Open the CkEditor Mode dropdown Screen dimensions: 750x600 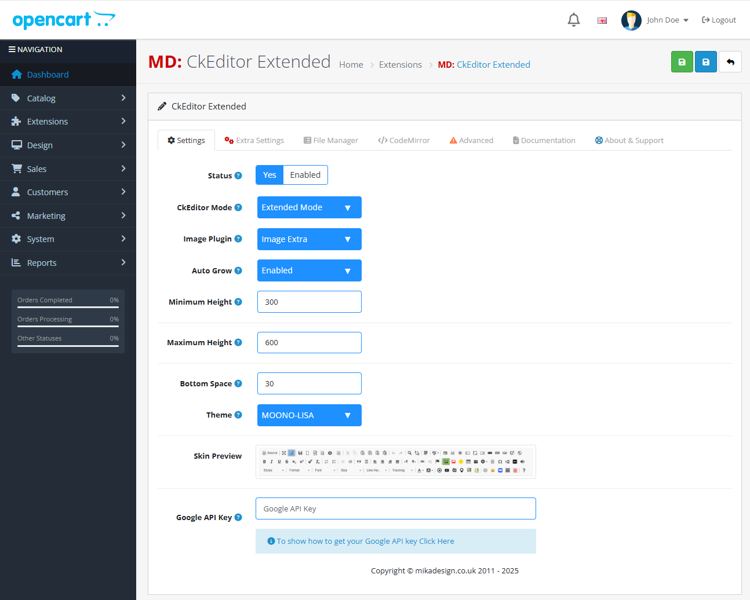point(310,207)
